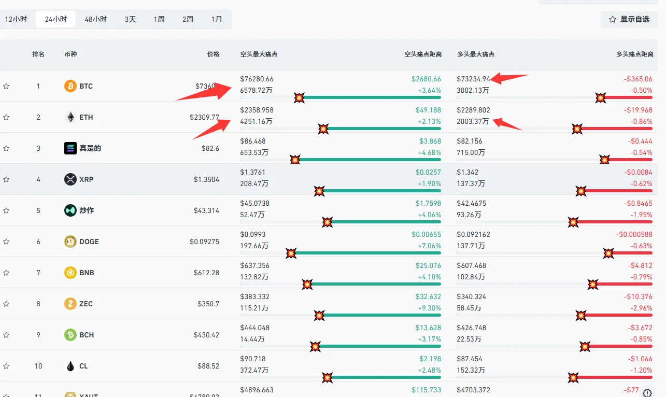
Task: Open the 1周 time range tab
Action: tap(159, 19)
